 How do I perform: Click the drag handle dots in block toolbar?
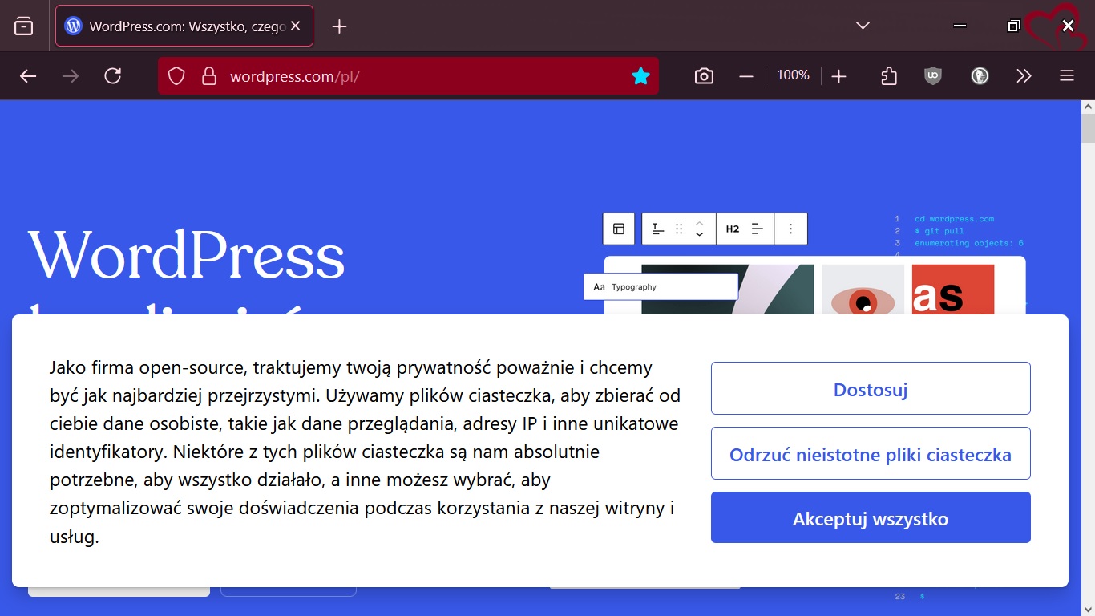[679, 229]
